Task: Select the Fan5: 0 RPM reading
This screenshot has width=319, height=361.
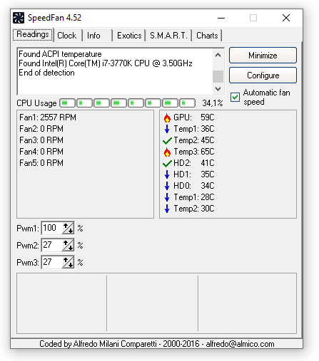Action: [41, 163]
